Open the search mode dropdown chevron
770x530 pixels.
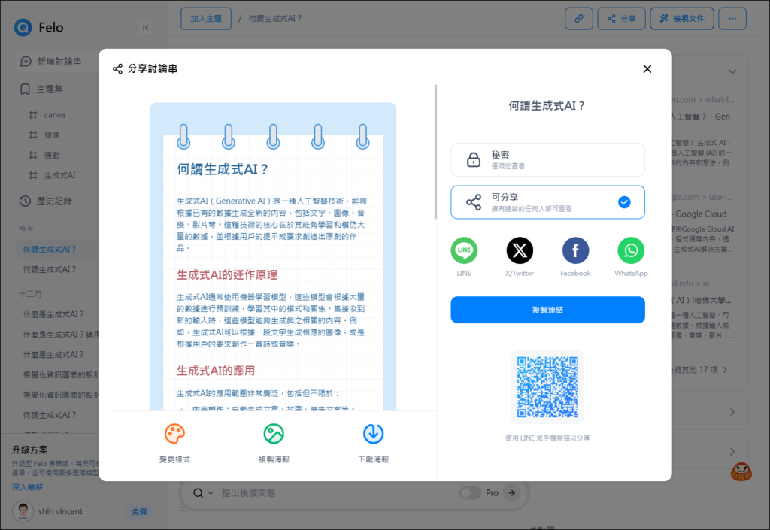point(211,493)
